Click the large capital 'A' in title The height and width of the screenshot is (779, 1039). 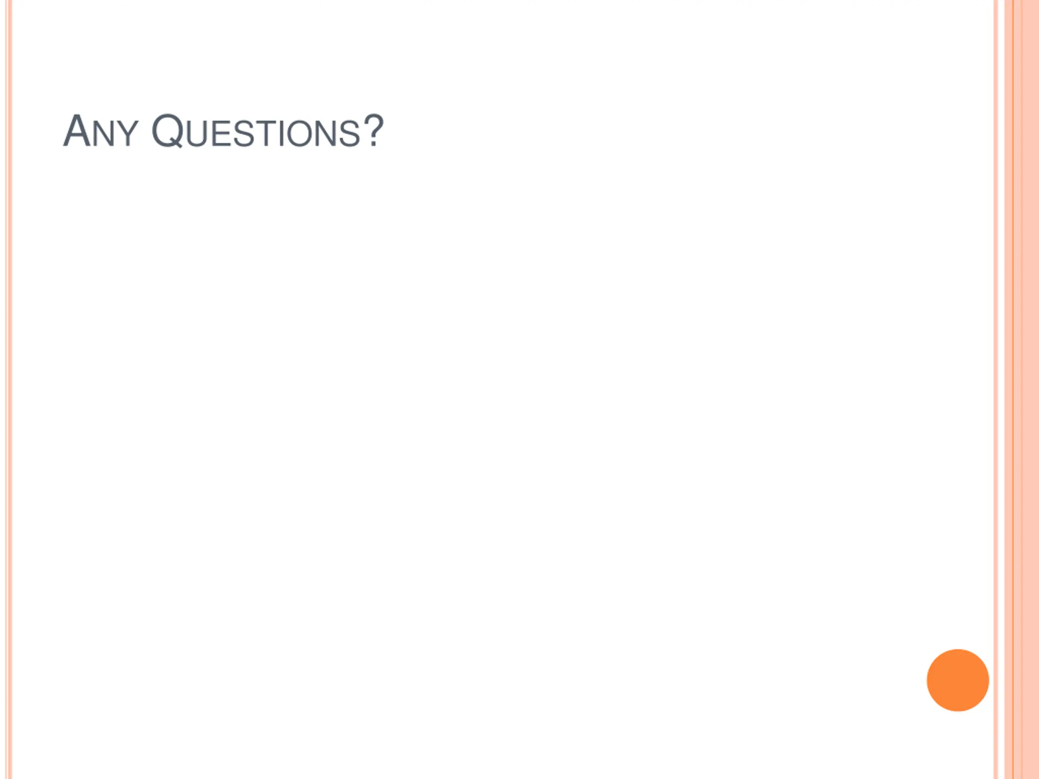(x=77, y=131)
